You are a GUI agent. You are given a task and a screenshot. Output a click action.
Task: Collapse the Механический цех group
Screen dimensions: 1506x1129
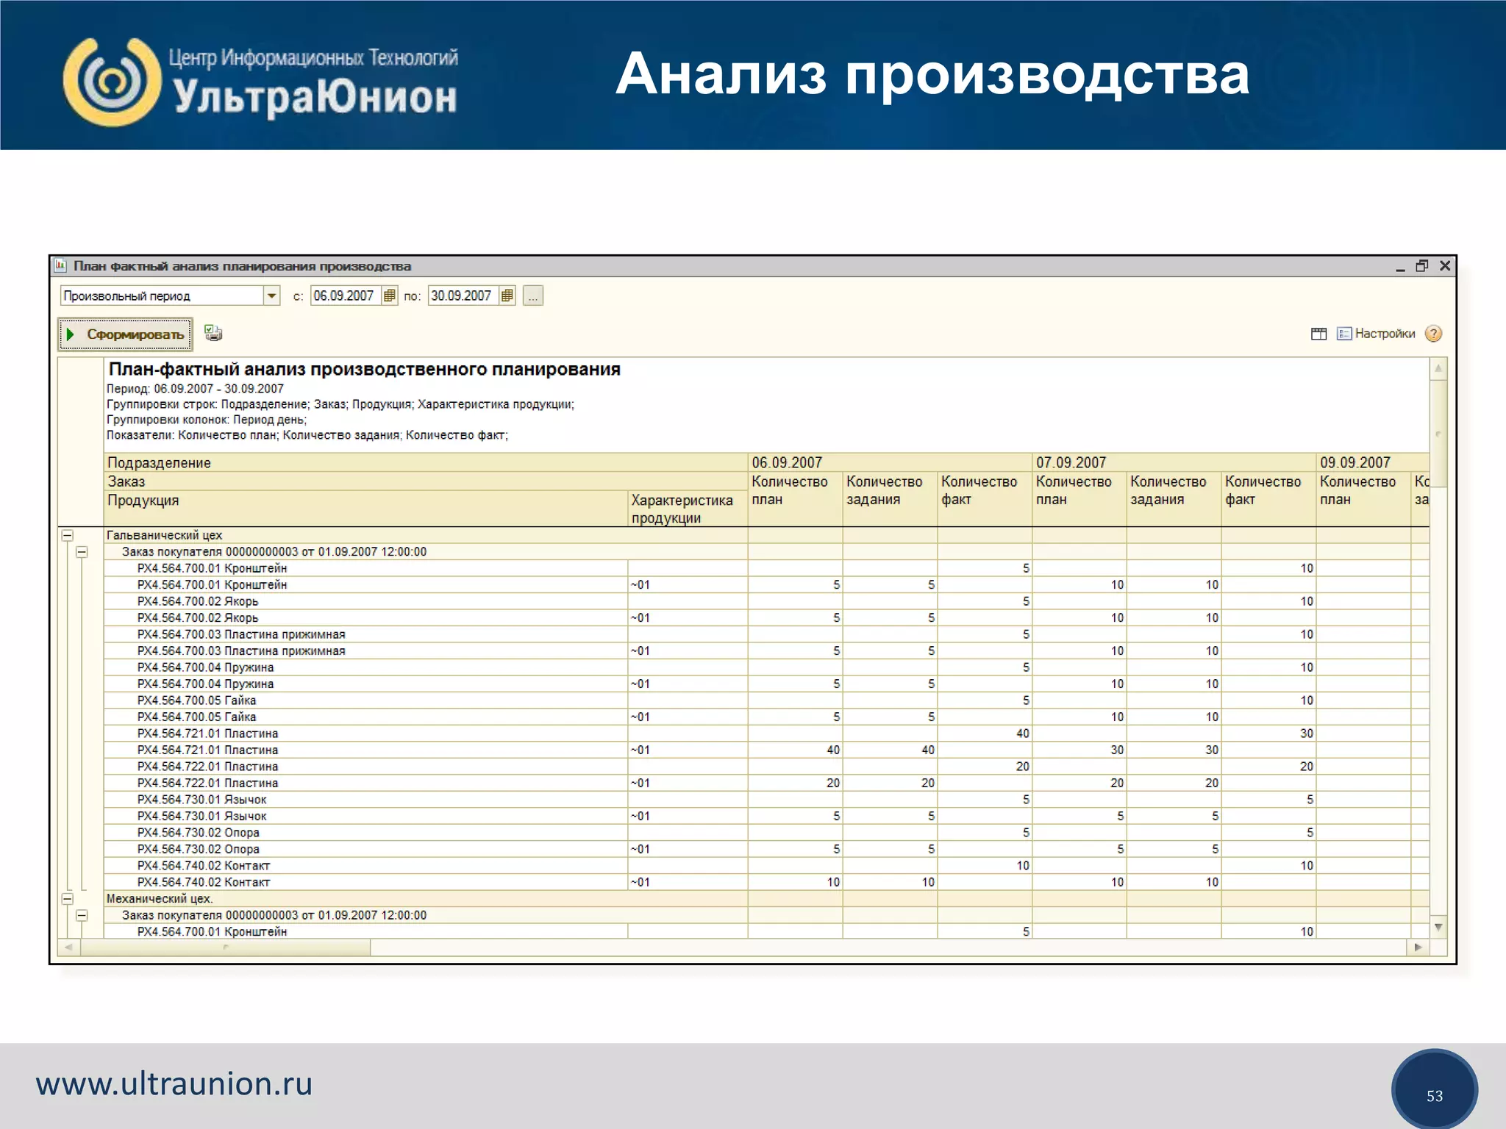pyautogui.click(x=68, y=898)
